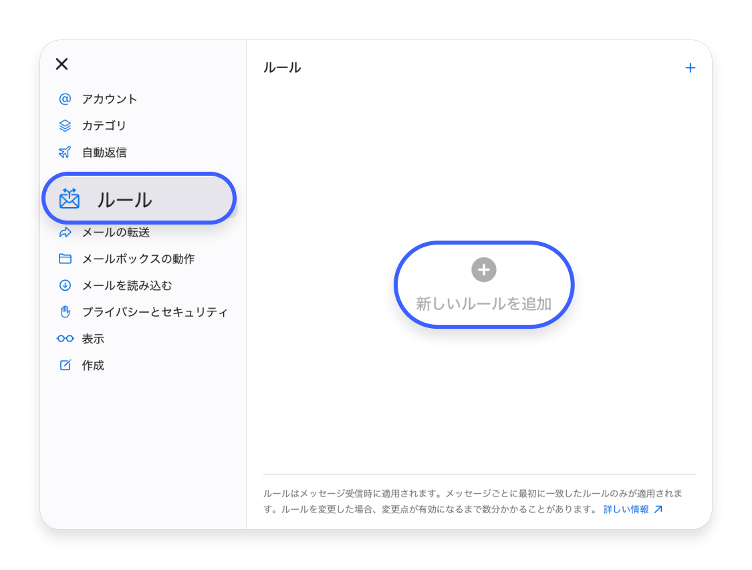Click the compose pencil icon for 作成
This screenshot has width=752, height=570.
pos(65,366)
